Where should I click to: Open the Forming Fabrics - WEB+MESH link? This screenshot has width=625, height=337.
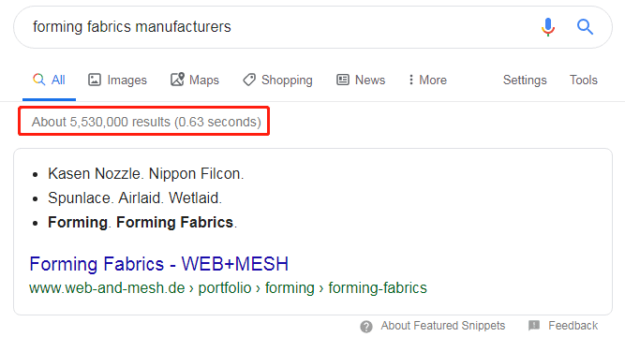[158, 264]
